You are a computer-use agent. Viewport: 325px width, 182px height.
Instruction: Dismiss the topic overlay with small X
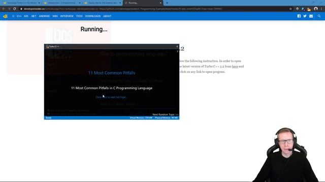(x=177, y=51)
